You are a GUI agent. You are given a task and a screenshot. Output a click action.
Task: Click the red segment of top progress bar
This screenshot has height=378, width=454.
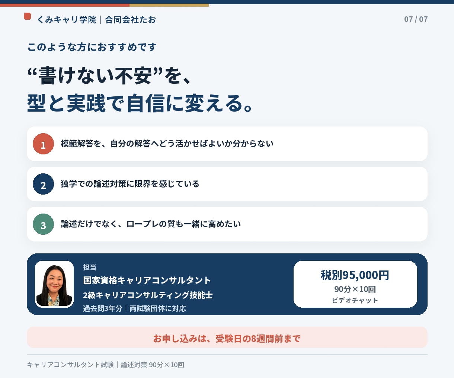click(65, 5)
